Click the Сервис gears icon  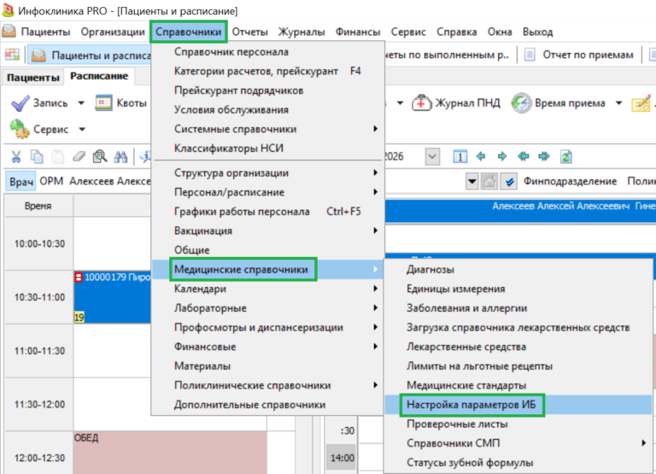point(20,129)
